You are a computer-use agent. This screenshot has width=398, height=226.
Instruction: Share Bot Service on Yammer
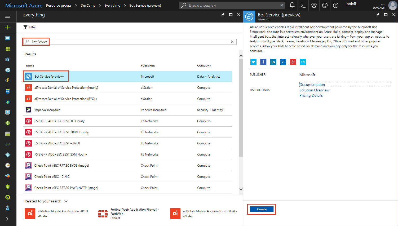click(x=283, y=62)
